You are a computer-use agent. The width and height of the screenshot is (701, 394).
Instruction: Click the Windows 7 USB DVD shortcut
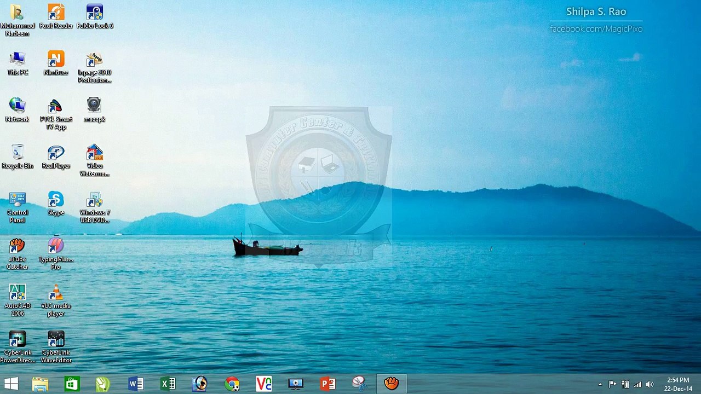point(95,207)
